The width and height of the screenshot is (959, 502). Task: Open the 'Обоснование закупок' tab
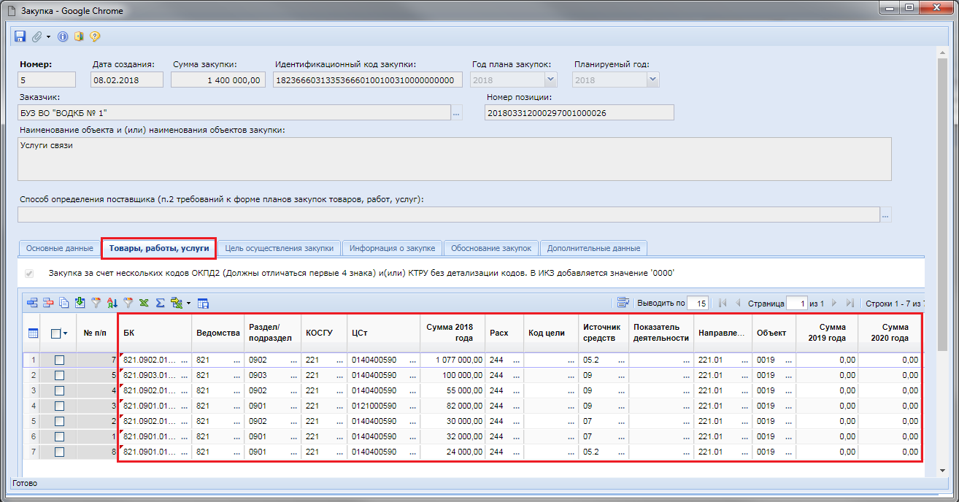point(491,248)
